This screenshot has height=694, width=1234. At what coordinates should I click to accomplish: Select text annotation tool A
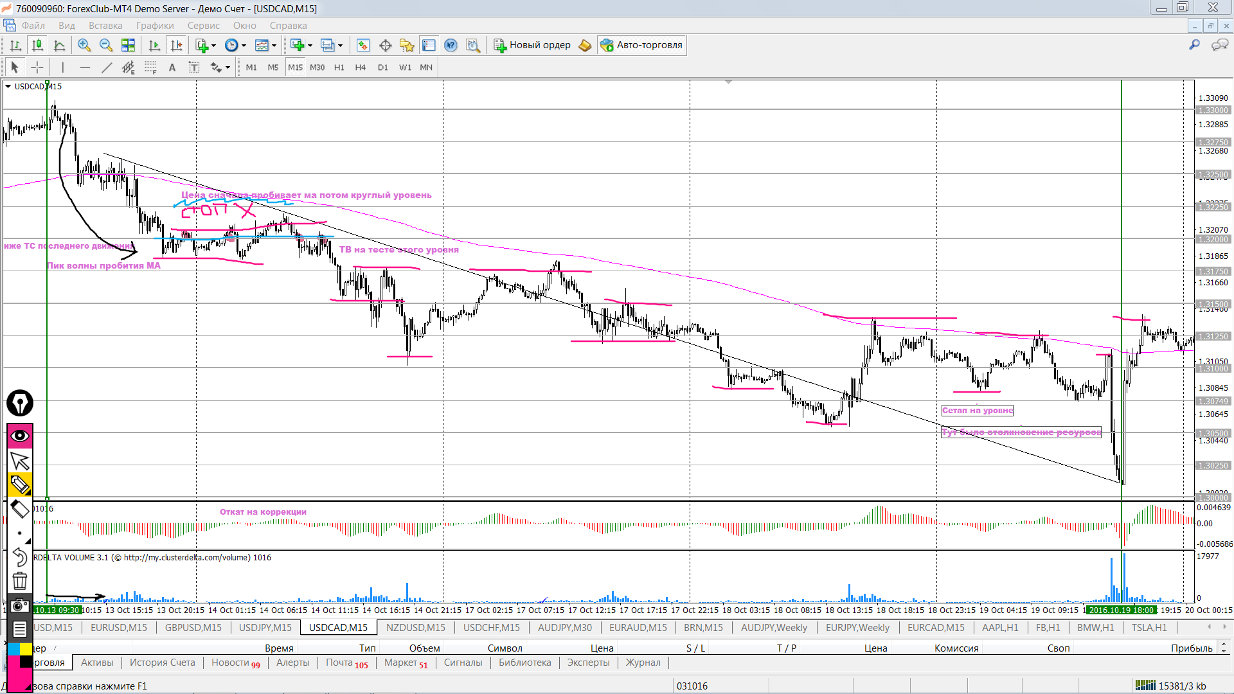[x=172, y=67]
